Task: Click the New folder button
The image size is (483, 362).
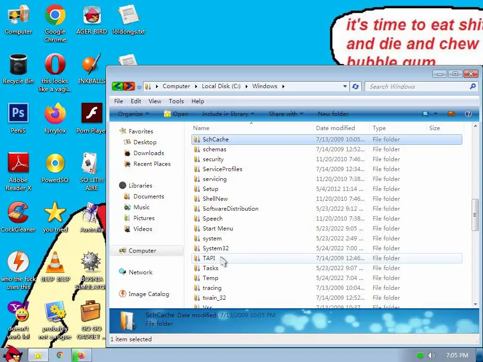Action: (x=333, y=114)
